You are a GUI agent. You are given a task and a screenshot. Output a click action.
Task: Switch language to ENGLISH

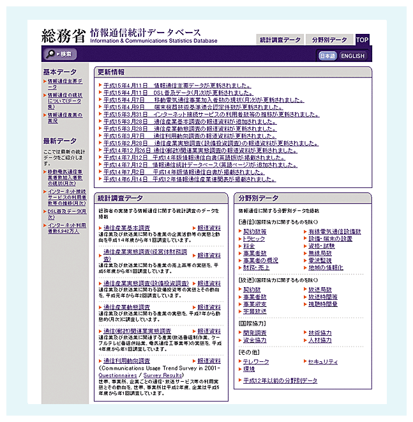[x=352, y=56]
